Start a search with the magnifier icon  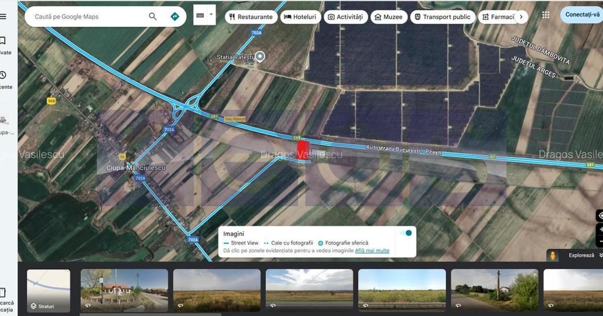click(x=152, y=16)
